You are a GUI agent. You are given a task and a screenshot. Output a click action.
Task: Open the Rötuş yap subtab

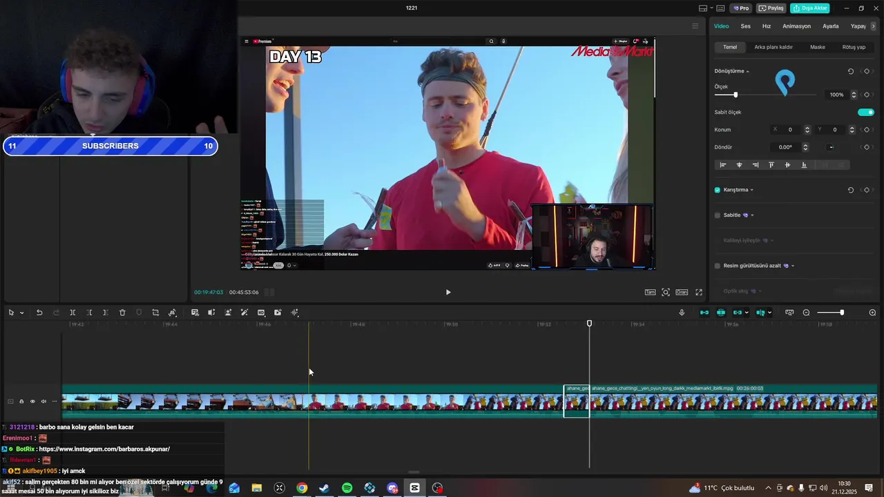pos(854,47)
